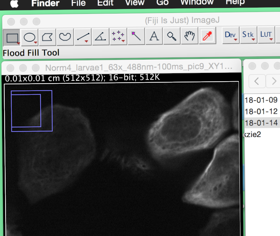This screenshot has width=280, height=236.
Task: Open the LUT toolbar dropdown
Action: point(266,36)
